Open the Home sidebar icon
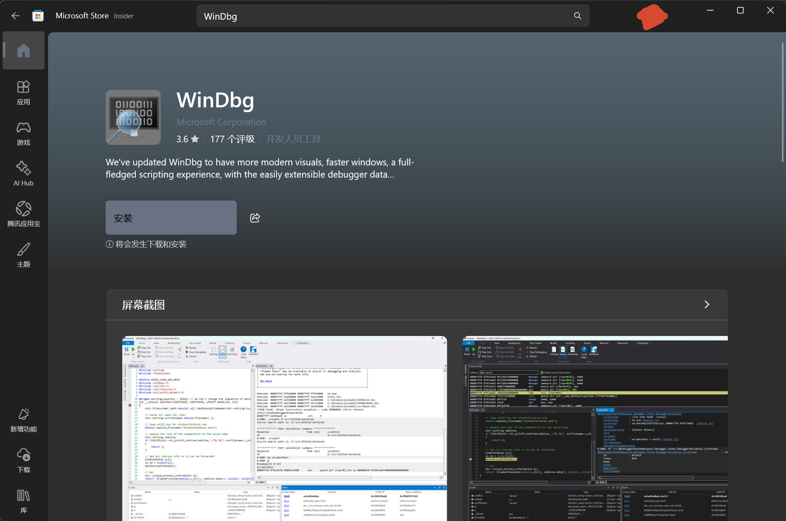The width and height of the screenshot is (786, 521). (24, 51)
